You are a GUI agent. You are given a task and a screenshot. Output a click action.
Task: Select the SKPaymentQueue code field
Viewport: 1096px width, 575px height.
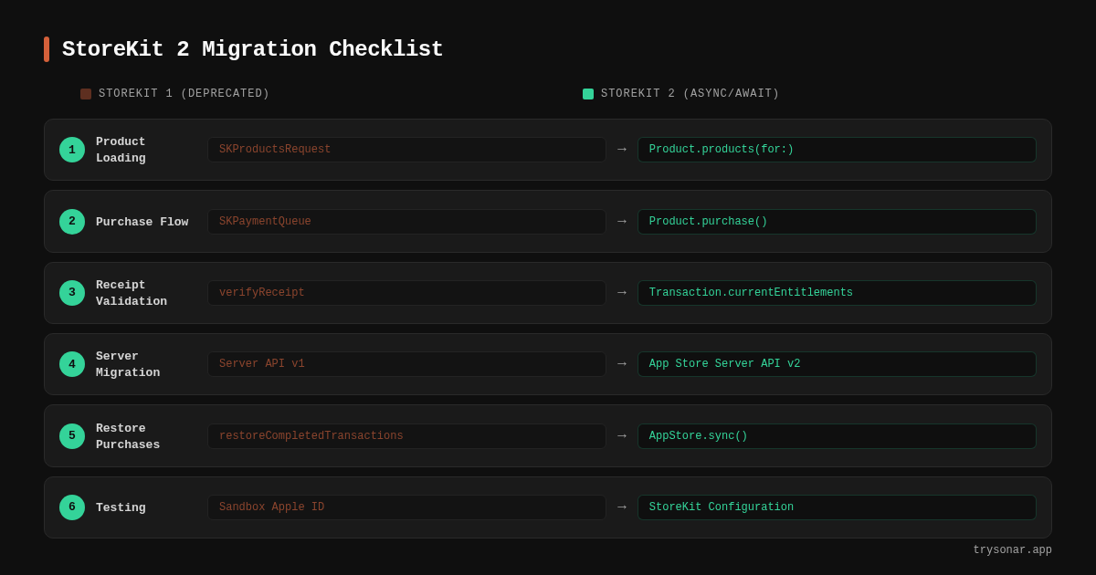[406, 222]
